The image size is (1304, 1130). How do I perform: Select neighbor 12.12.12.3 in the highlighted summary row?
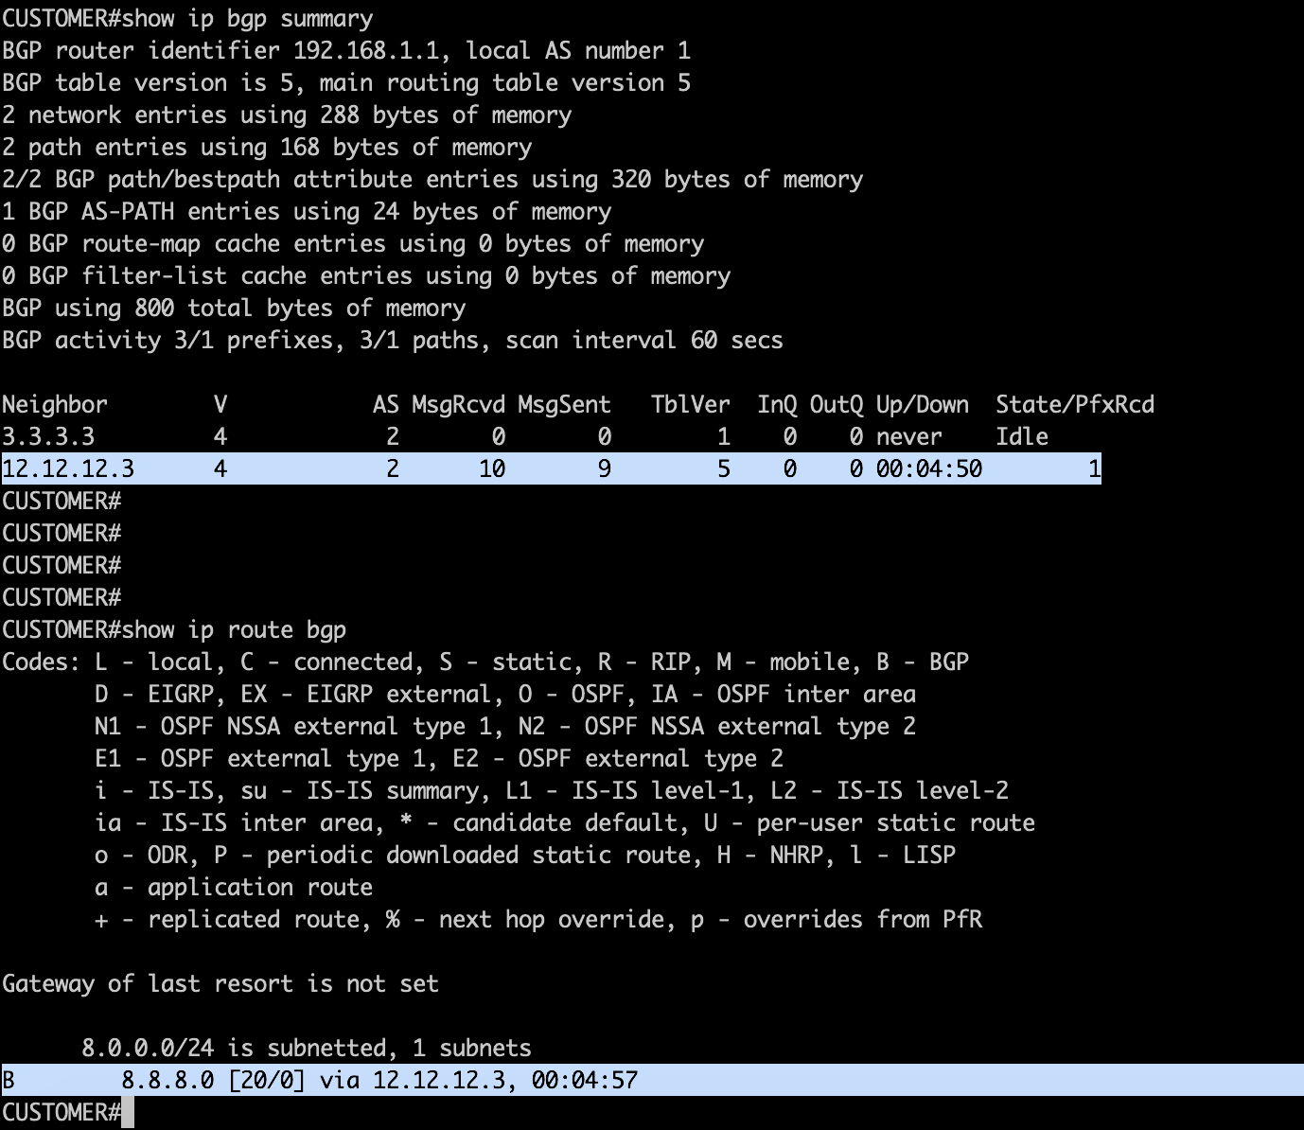[x=68, y=469]
